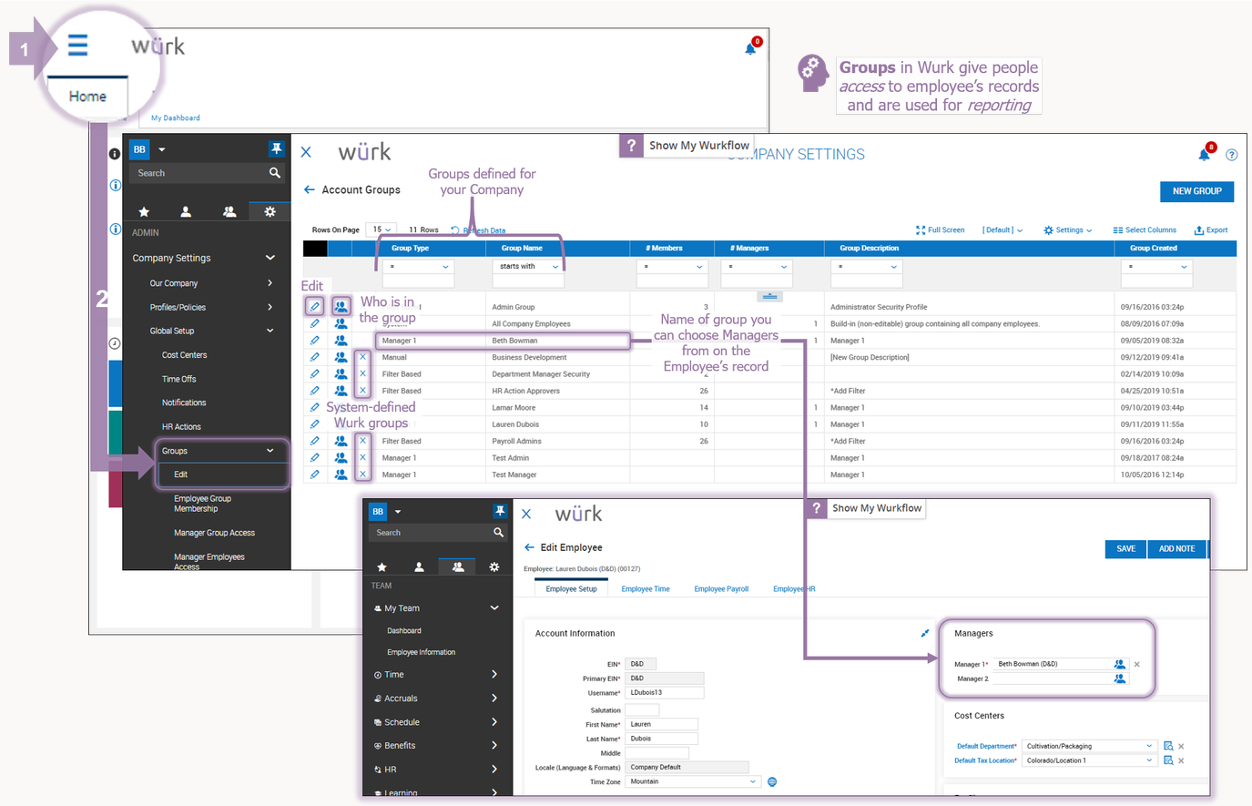Delete the Business Development group
Image resolution: width=1252 pixels, height=806 pixels.
click(x=362, y=357)
